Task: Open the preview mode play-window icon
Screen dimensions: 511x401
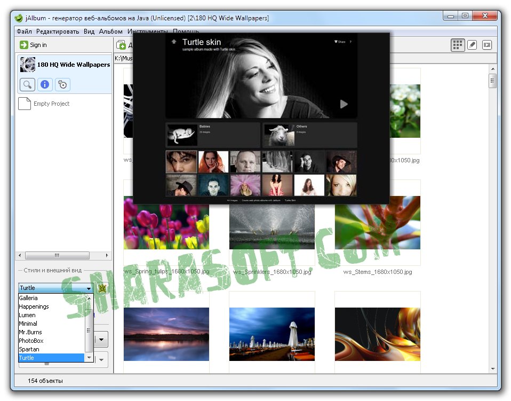Action: point(487,45)
